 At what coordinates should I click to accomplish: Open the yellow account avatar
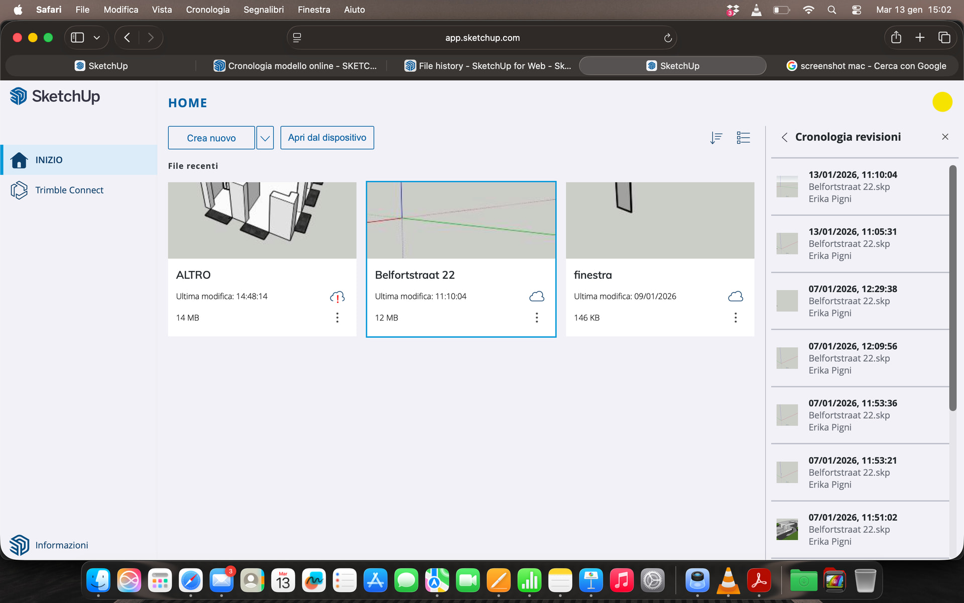tap(942, 102)
